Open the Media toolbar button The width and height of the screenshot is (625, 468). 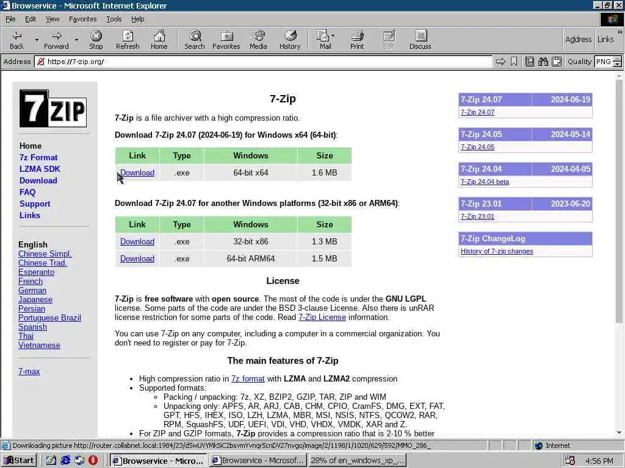[258, 40]
